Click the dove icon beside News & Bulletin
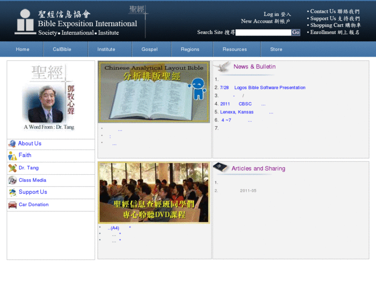This screenshot has height=281, width=376. click(222, 67)
